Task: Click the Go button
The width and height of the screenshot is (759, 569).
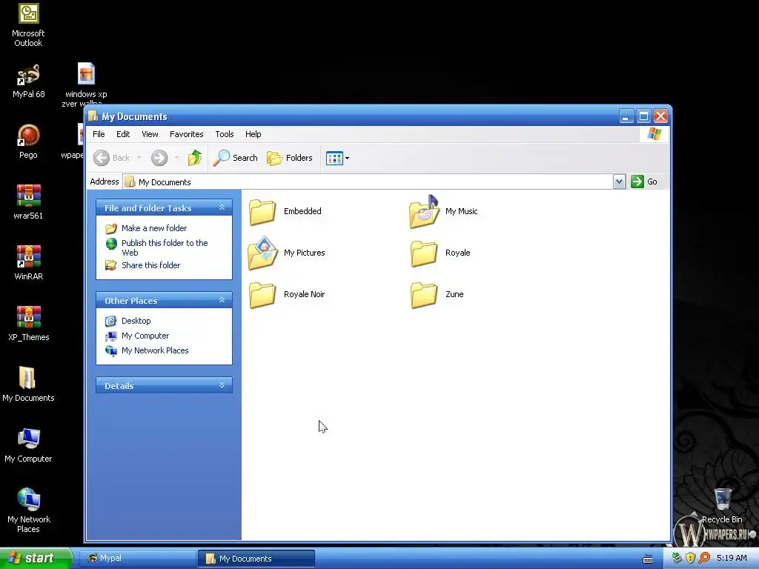Action: (x=644, y=182)
